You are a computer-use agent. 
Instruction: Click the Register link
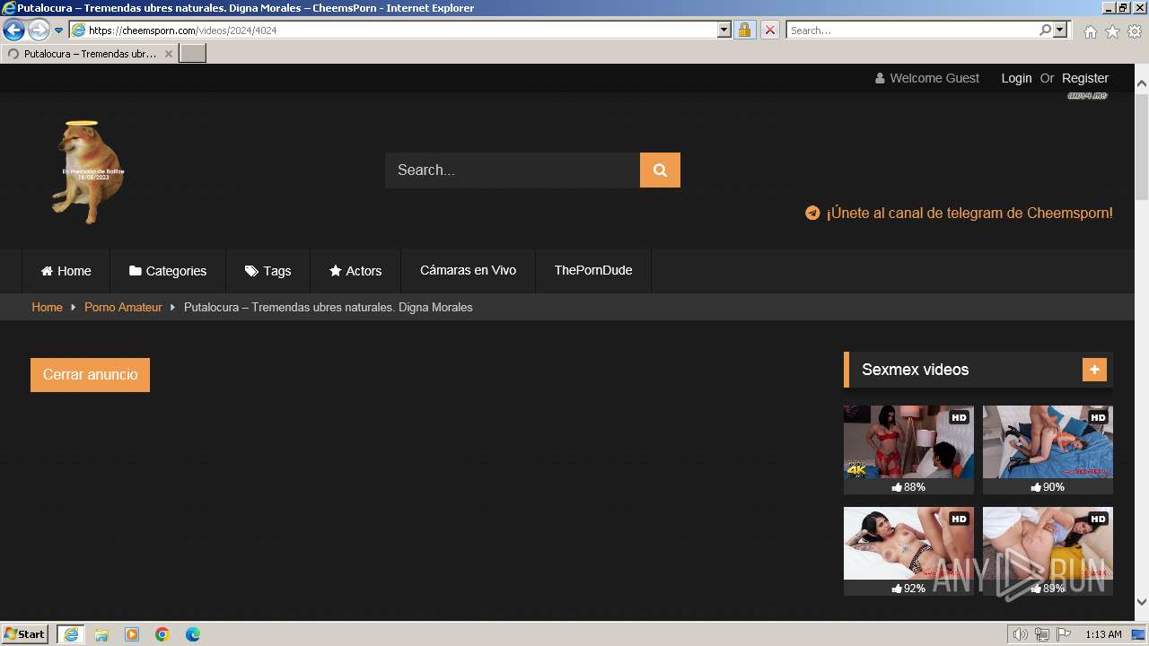pos(1084,78)
